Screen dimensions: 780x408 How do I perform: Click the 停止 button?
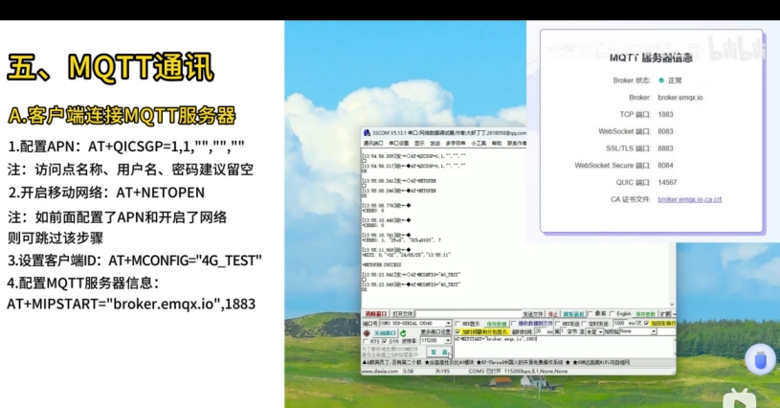pos(553,314)
